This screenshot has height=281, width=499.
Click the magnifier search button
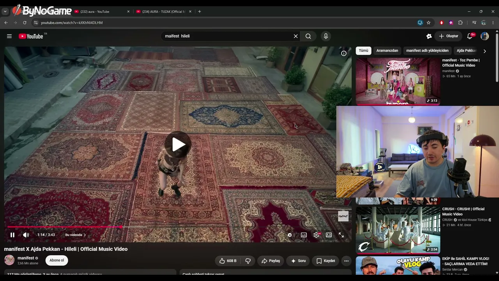308,36
